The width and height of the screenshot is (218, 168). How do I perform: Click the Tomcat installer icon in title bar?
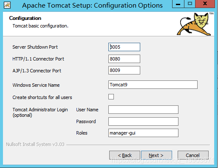(7, 6)
